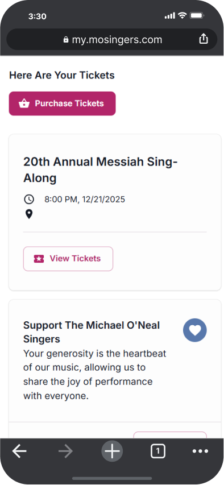Image resolution: width=224 pixels, height=485 pixels.
Task: Tap the Purchase Tickets button
Action: 62,103
